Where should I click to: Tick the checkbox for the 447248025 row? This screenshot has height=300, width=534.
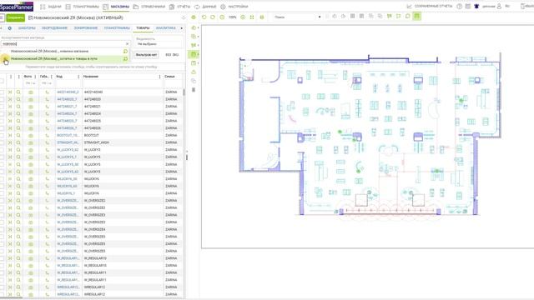(2, 121)
